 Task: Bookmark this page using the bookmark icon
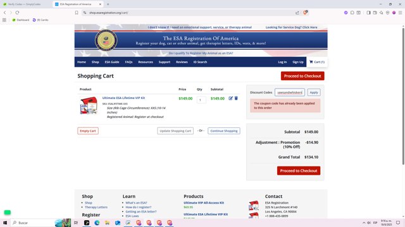[x=77, y=13]
